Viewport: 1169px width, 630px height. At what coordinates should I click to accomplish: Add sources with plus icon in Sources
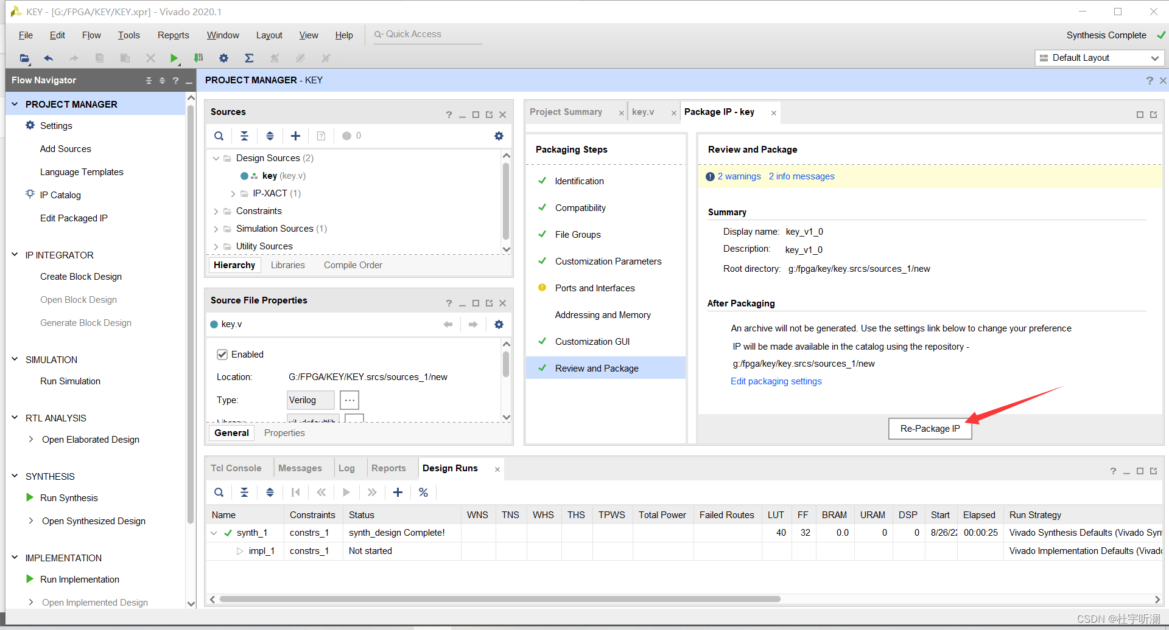295,136
